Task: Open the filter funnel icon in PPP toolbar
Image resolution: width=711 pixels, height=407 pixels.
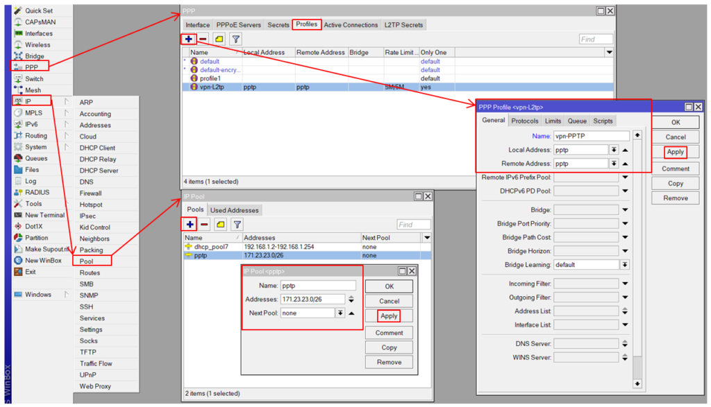Action: pos(236,40)
